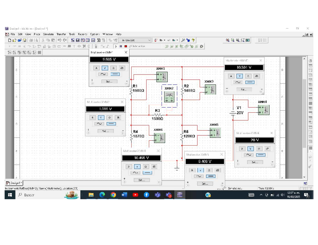Select the XMM4 multimeter instrument on the schematic

[x=264, y=110]
